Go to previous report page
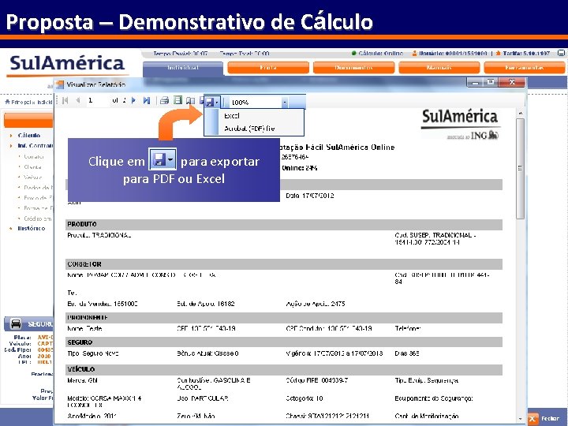Screen dimensions: 568x426 click(78, 101)
